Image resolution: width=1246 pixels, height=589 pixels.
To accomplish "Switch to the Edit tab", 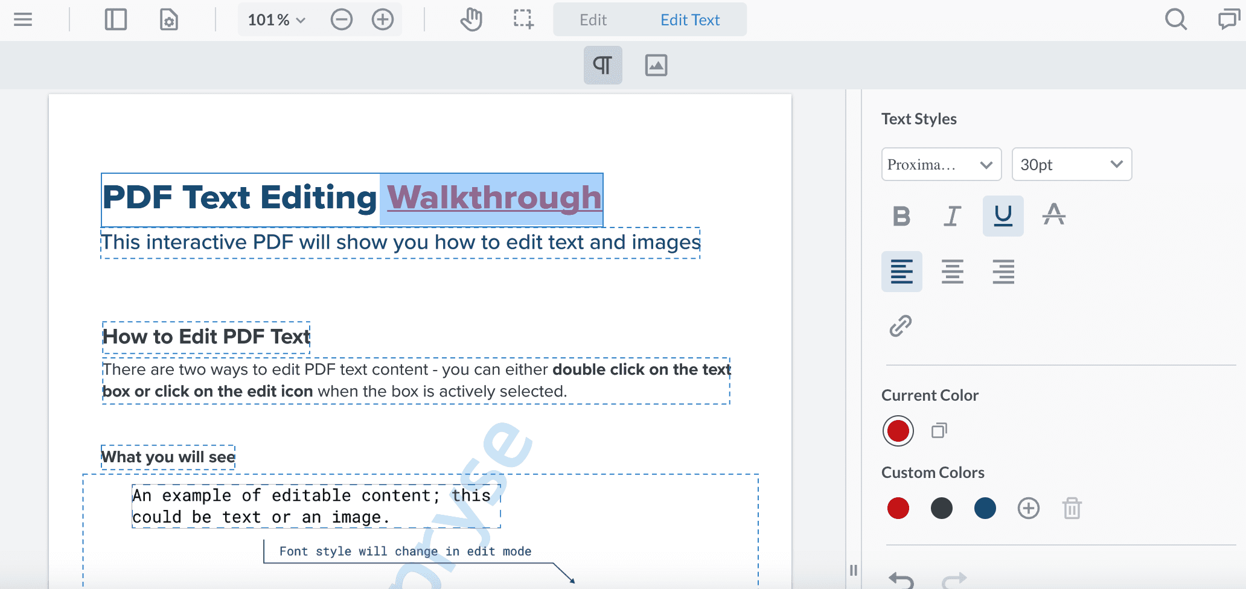I will (593, 20).
